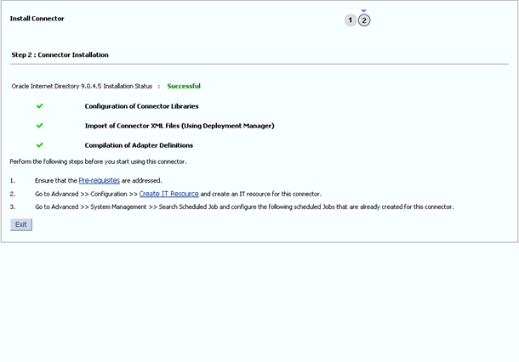The width and height of the screenshot is (519, 362).
Task: Click 'Configuration of Connector Libraries' text
Action: click(142, 106)
